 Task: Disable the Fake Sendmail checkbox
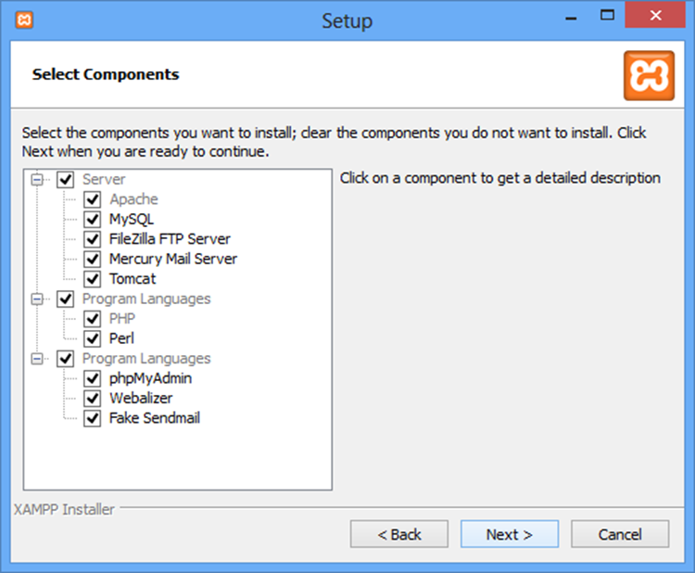[93, 418]
